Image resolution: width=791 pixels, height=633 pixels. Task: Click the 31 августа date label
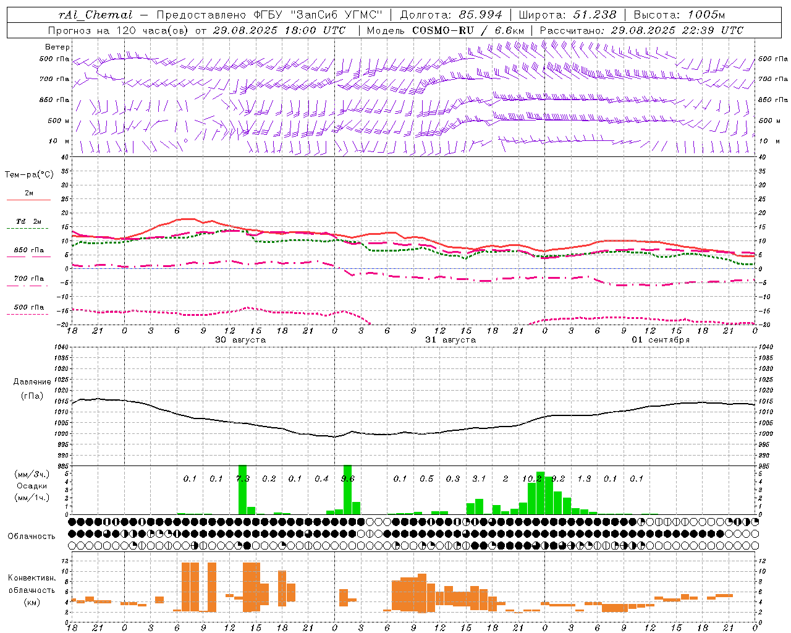[450, 340]
